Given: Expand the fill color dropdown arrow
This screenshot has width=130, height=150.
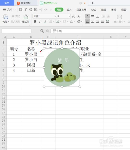Looking at the screenshot, I should coord(67,21).
